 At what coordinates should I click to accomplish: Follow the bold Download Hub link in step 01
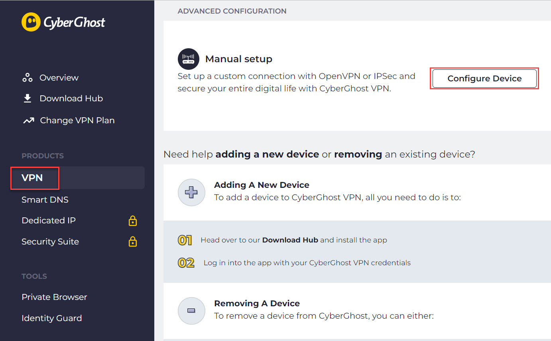290,240
